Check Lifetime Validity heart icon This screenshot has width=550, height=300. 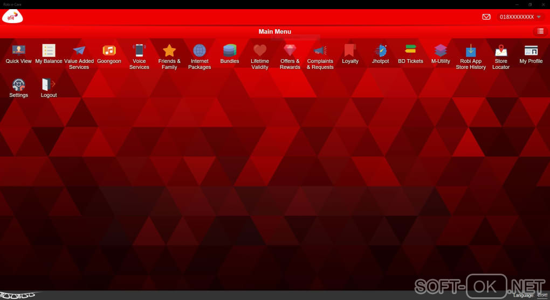[260, 51]
